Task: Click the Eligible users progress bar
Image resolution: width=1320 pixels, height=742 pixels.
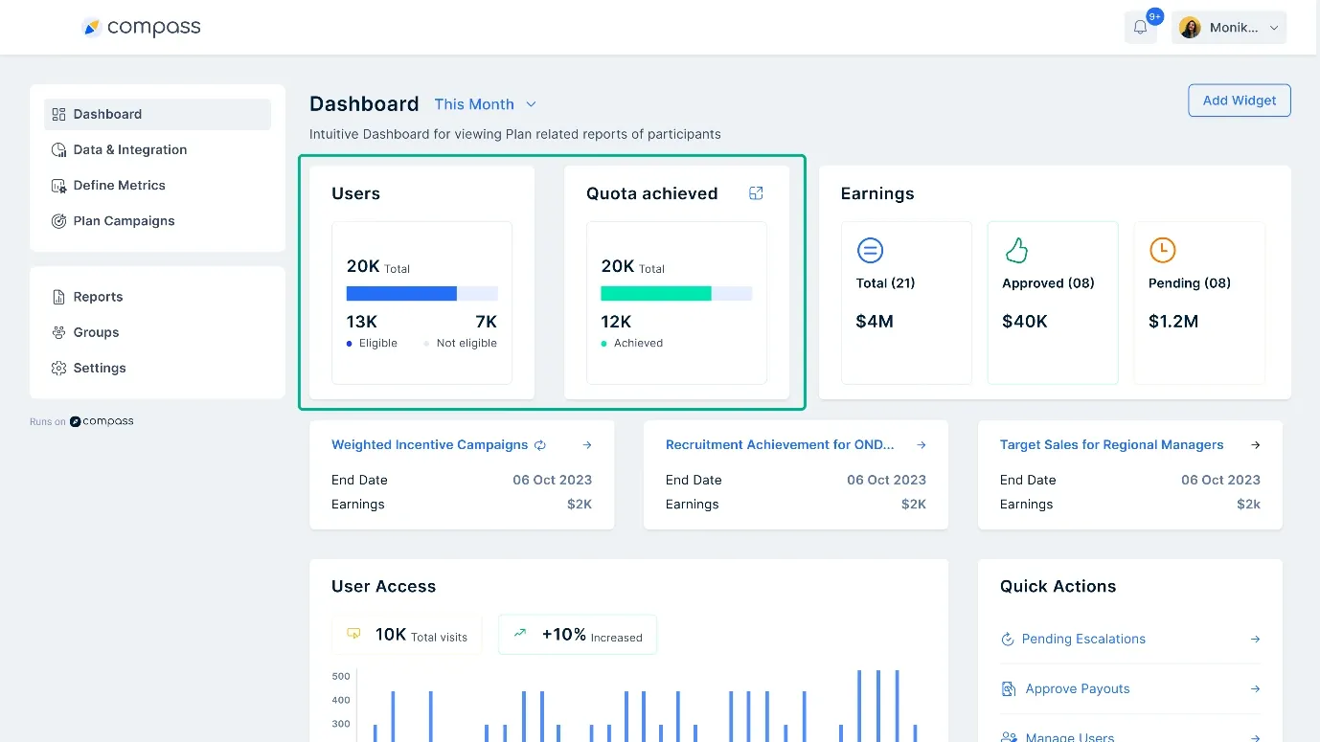Action: pos(400,293)
